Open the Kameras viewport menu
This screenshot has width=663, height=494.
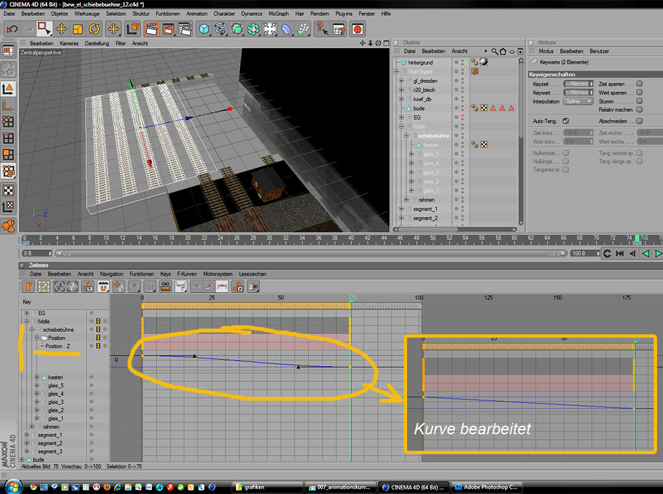coord(69,43)
